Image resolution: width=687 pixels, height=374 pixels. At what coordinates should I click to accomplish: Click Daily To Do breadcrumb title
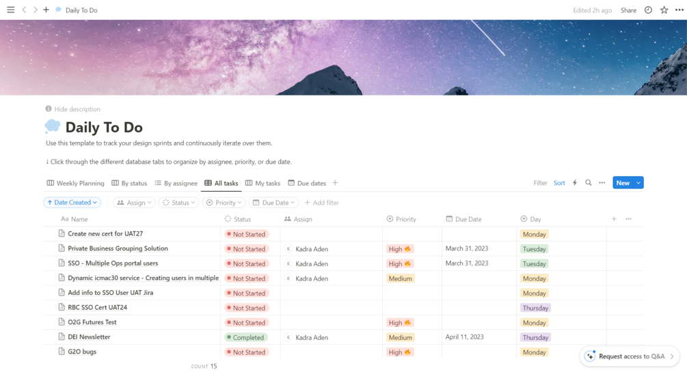click(81, 10)
